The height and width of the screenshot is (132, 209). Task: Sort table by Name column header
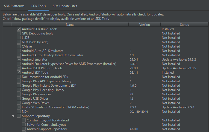click(x=70, y=25)
